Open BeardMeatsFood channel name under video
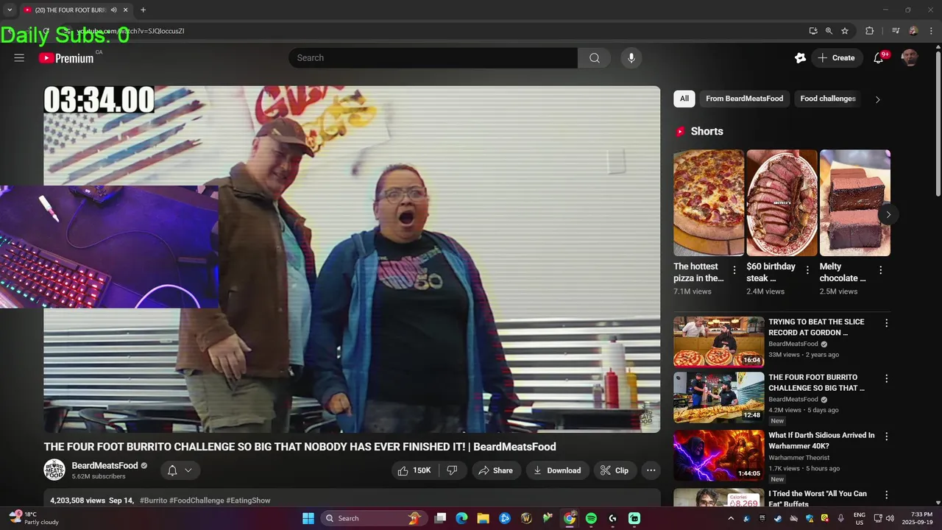Image resolution: width=942 pixels, height=530 pixels. [x=105, y=465]
